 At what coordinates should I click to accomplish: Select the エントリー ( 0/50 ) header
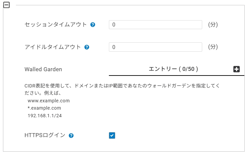click(173, 69)
